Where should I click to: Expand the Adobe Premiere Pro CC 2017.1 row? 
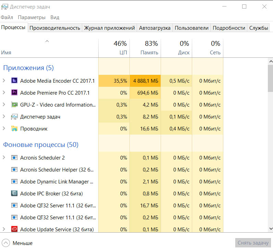point(4,92)
